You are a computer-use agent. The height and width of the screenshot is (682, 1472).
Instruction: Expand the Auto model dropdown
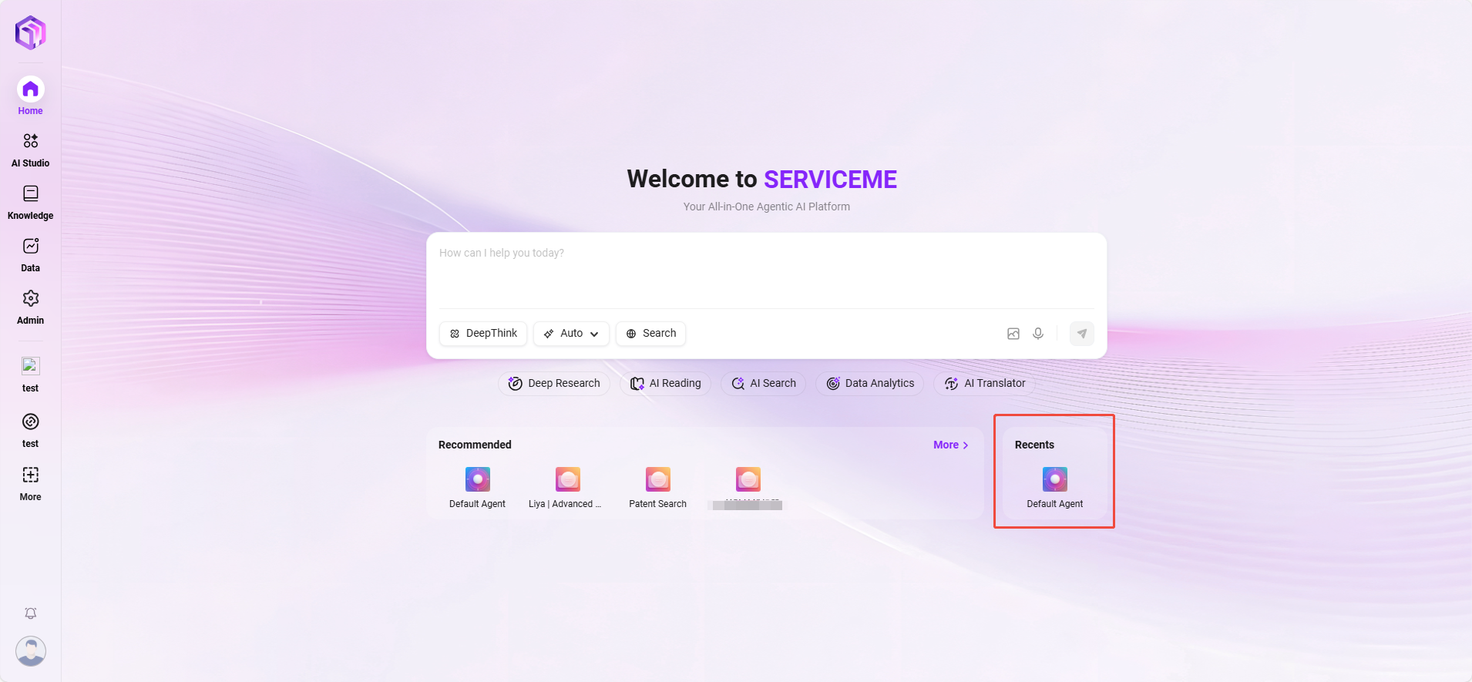tap(571, 334)
